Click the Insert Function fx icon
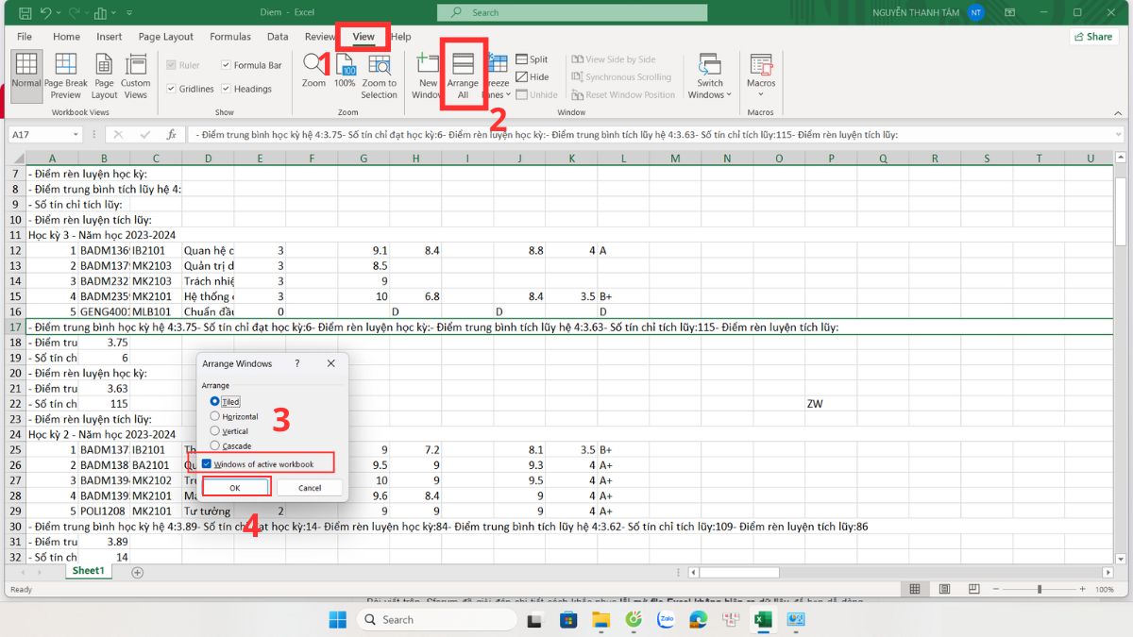1133x637 pixels. [x=171, y=134]
